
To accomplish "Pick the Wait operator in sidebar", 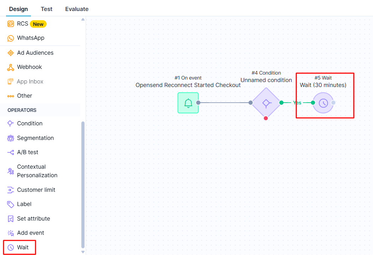I will click(23, 248).
